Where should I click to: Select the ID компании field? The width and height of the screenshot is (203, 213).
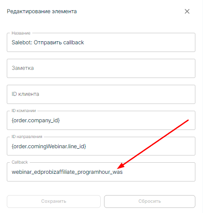(x=101, y=120)
